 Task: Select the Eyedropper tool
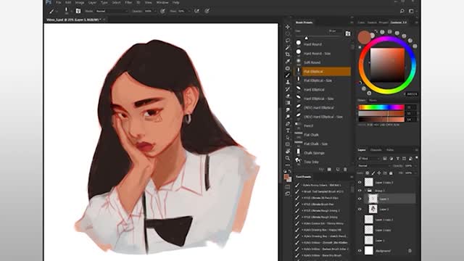coord(288,61)
